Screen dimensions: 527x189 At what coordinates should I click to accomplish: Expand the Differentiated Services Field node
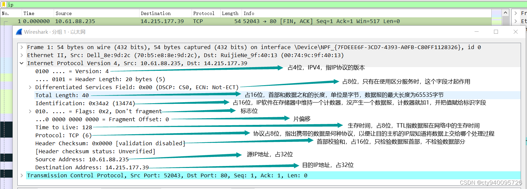(30, 87)
